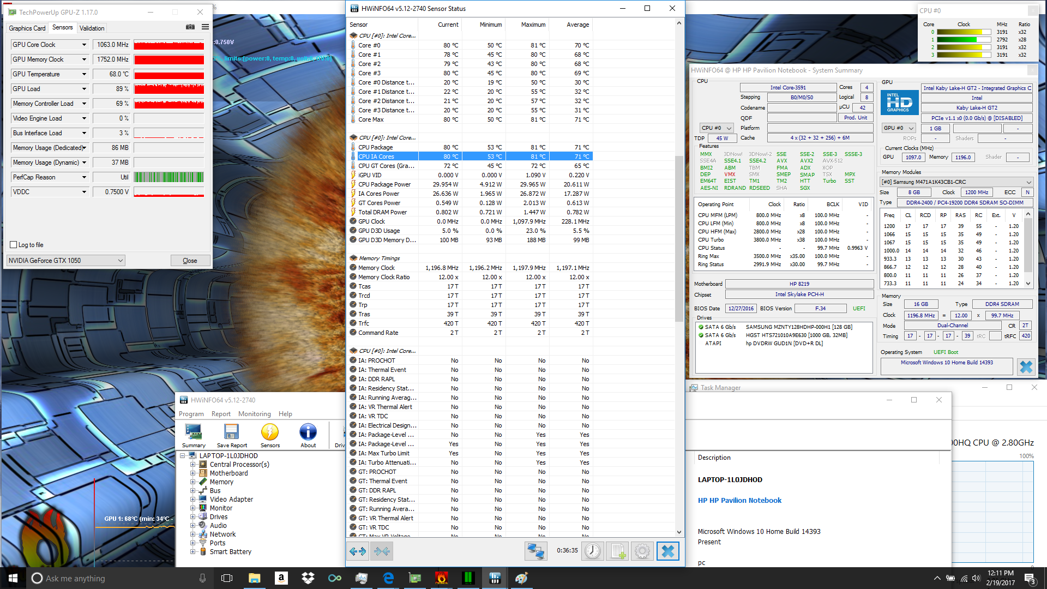Image resolution: width=1047 pixels, height=589 pixels.
Task: Open the GPU #0 selector in System Summary
Action: pyautogui.click(x=899, y=128)
